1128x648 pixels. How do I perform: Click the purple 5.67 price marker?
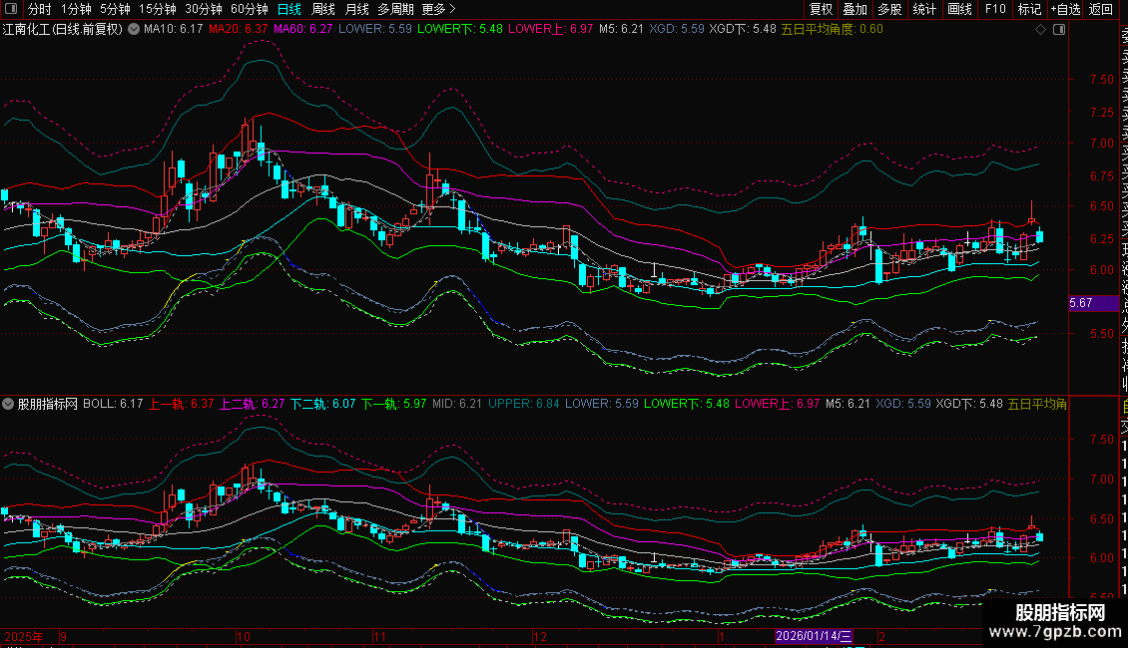(x=1093, y=303)
